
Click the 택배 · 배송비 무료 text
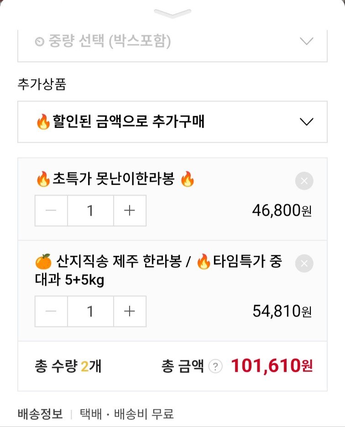tap(126, 414)
